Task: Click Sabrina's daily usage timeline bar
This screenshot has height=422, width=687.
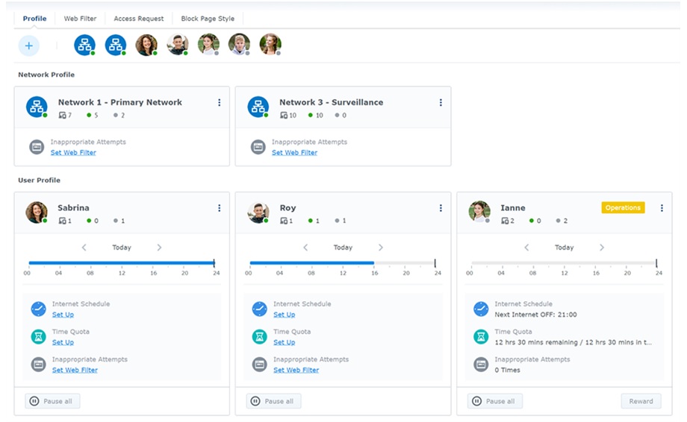Action: point(122,263)
